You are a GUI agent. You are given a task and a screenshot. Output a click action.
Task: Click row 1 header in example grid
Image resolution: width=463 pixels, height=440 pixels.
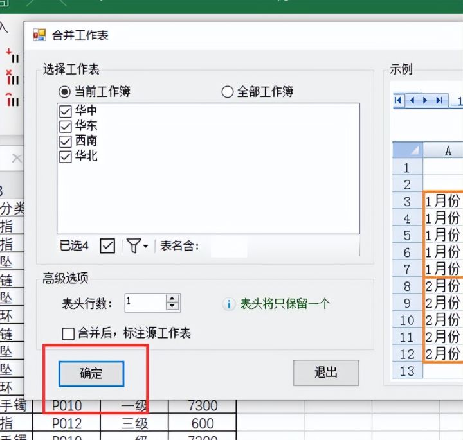pos(407,168)
